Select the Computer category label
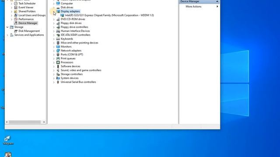 pos(67,3)
